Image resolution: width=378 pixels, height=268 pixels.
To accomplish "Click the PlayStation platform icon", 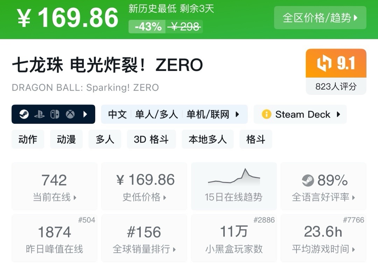I will tap(39, 114).
